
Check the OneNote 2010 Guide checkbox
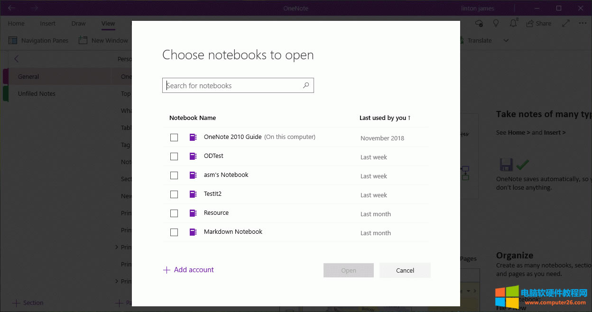[x=174, y=137]
